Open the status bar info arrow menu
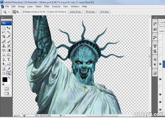165x118 pixels. pos(61,116)
